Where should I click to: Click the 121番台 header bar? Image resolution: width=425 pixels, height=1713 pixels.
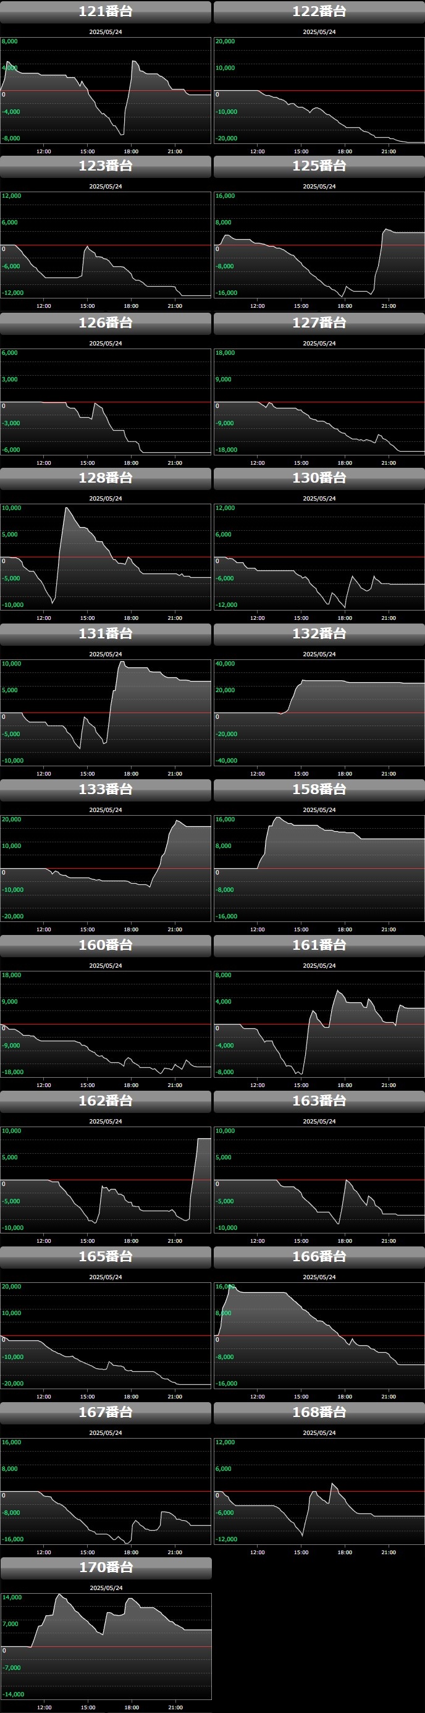(106, 12)
